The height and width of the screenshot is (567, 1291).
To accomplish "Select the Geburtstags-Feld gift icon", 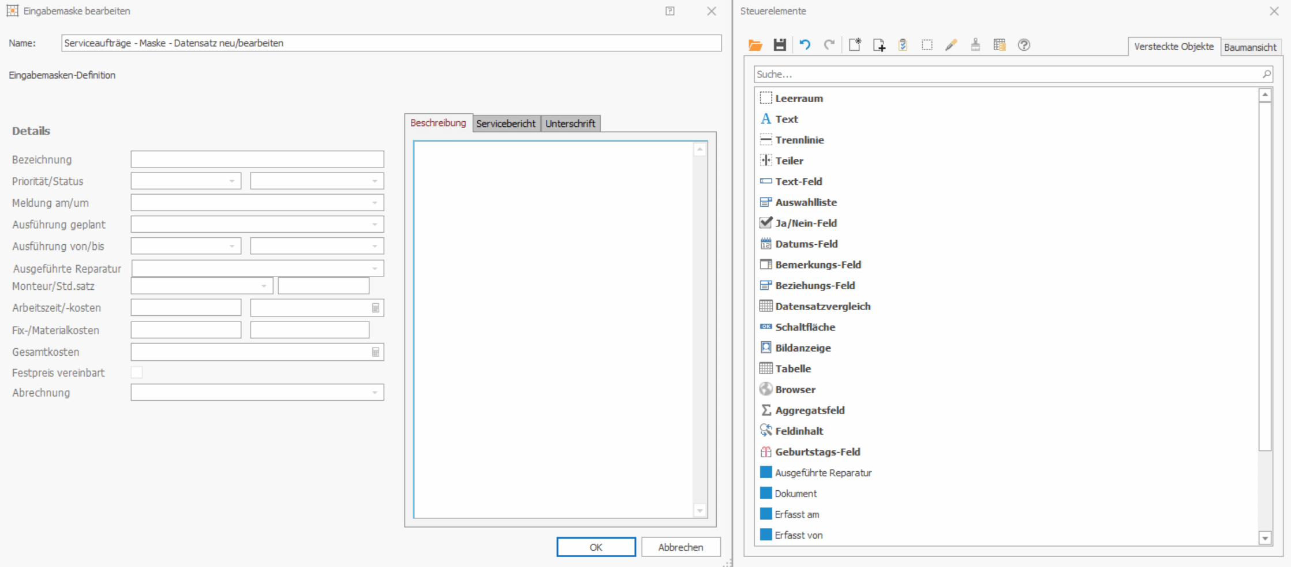I will tap(766, 452).
